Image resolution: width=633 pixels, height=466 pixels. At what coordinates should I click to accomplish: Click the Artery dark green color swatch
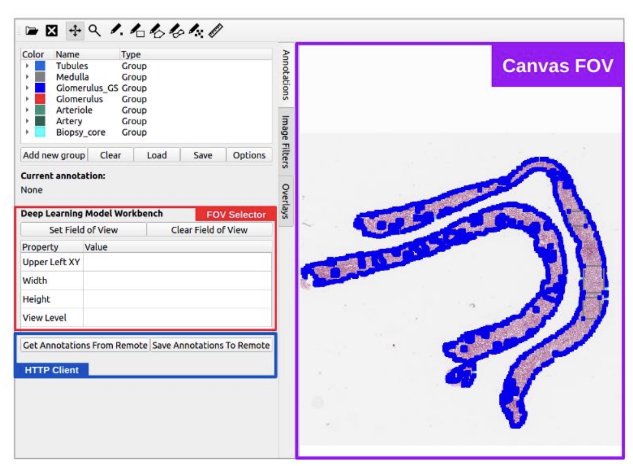(40, 121)
